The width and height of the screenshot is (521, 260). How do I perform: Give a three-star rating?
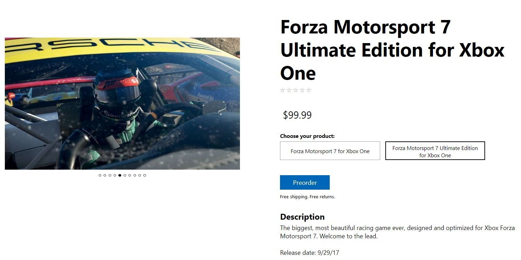296,90
